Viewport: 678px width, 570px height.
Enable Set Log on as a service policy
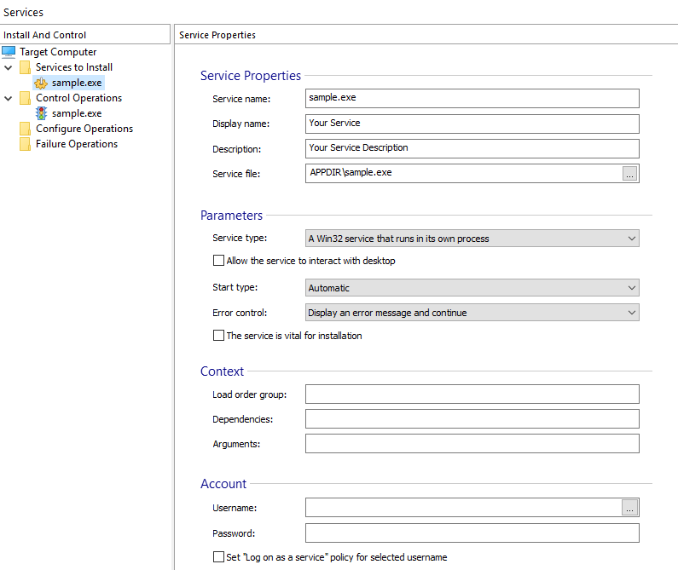[x=219, y=557]
